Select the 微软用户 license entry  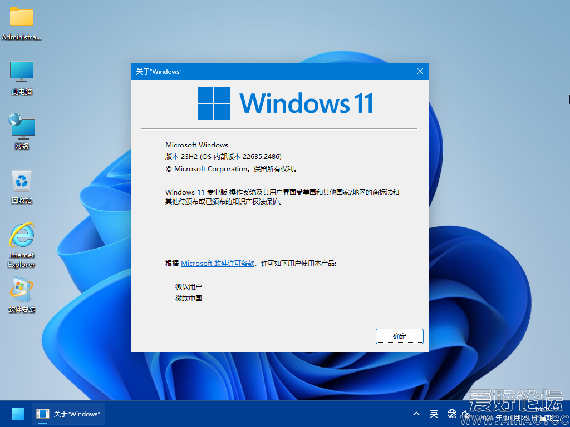190,286
